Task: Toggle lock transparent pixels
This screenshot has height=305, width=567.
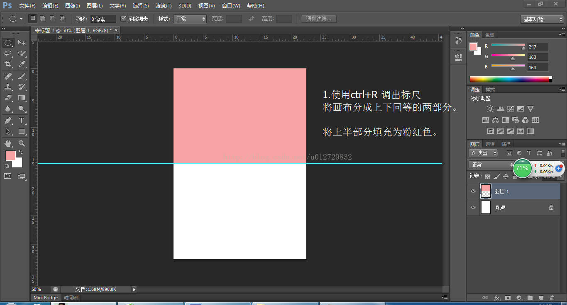Action: click(x=487, y=177)
